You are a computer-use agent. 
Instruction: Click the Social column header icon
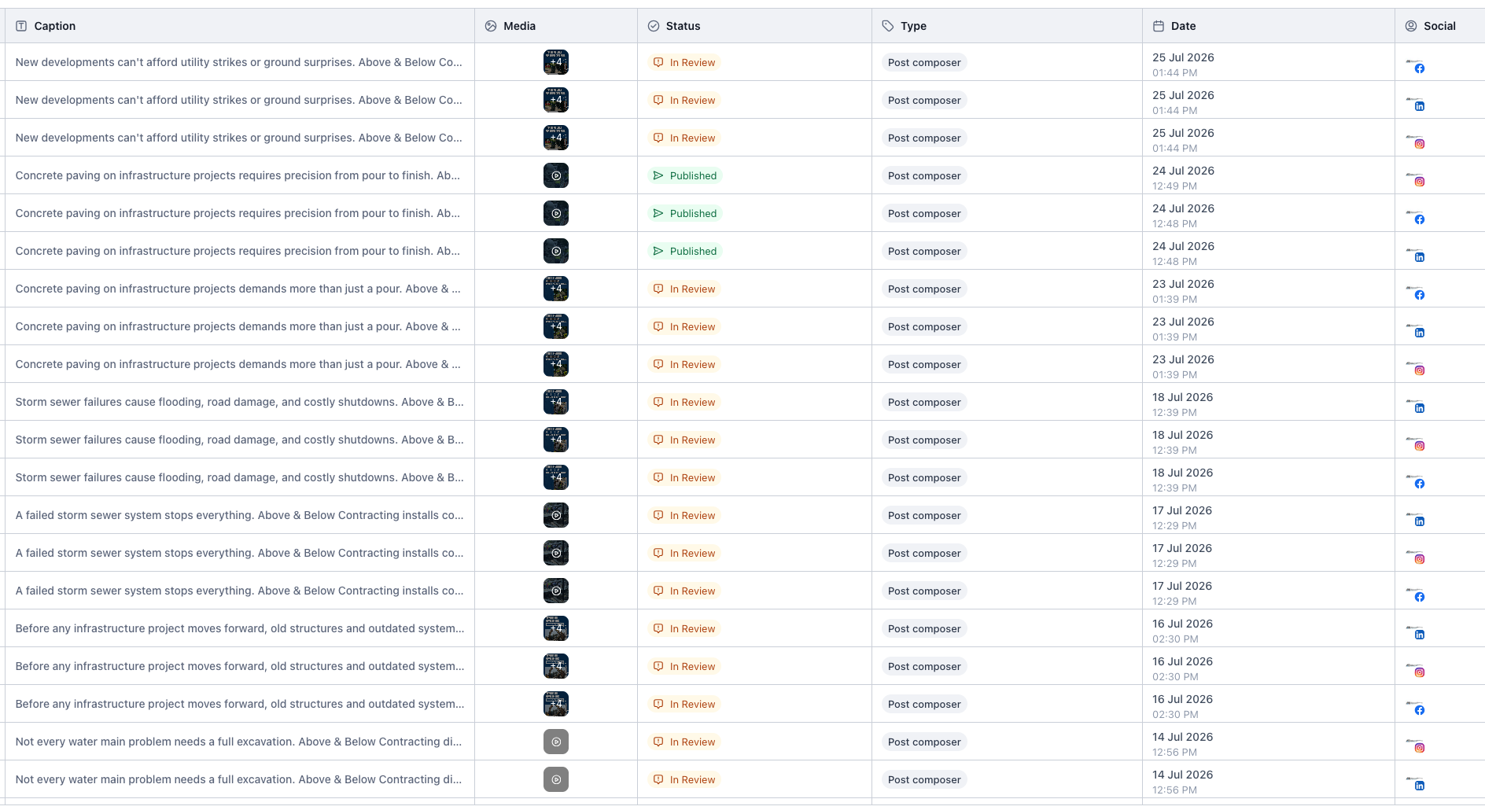click(x=1411, y=26)
